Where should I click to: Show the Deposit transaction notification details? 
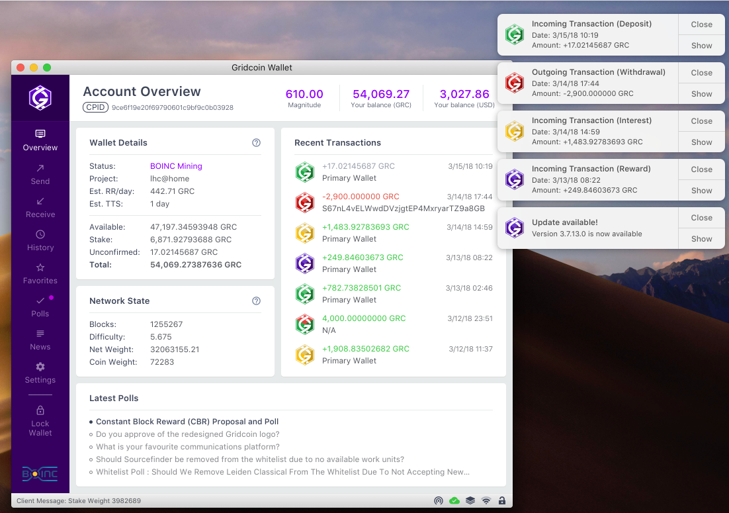[702, 46]
